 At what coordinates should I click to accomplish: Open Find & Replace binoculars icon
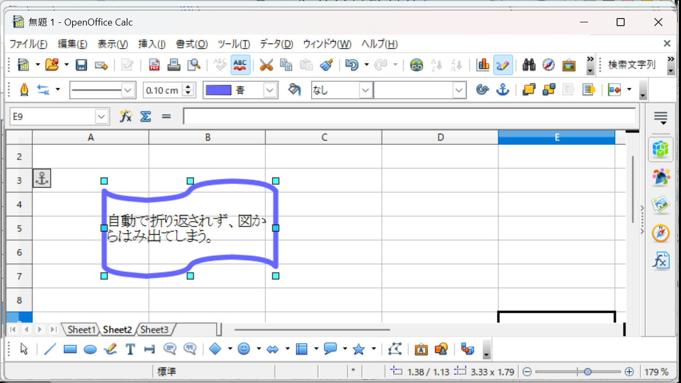tap(529, 65)
